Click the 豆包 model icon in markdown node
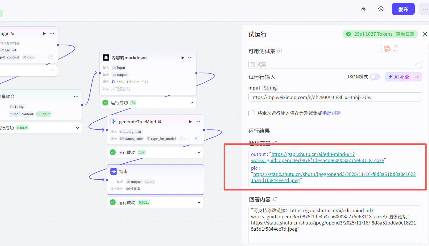The image size is (429, 246). coord(113,82)
